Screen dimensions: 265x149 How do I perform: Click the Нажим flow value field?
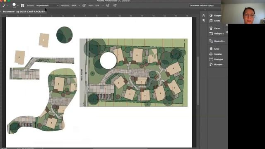point(98,5)
